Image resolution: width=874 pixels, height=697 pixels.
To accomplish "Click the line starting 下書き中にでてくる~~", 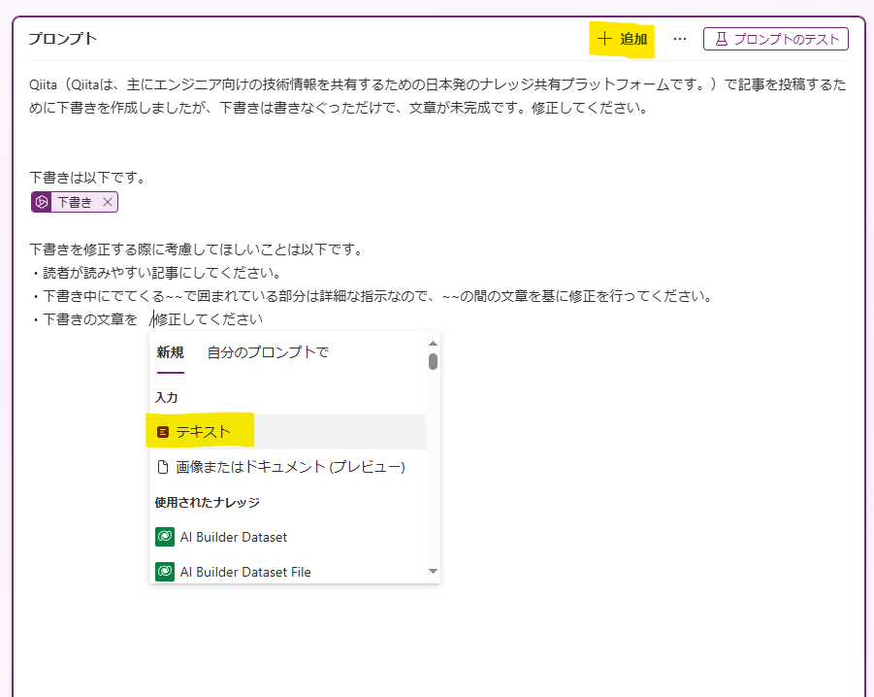I will [372, 296].
